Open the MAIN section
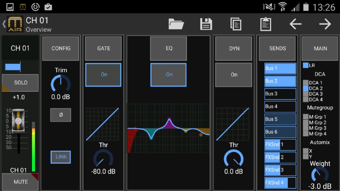This screenshot has width=340, height=191. pyautogui.click(x=320, y=48)
